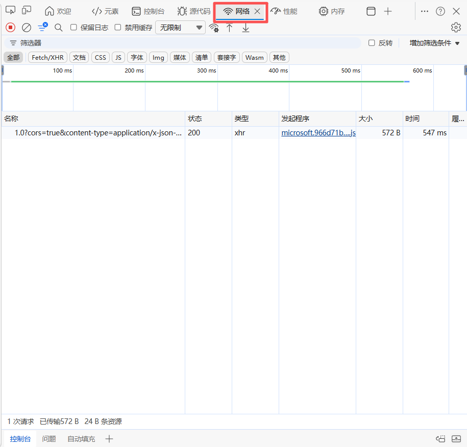Viewport: 467px width, 447px height.
Task: Clear the network log
Action: tap(27, 28)
